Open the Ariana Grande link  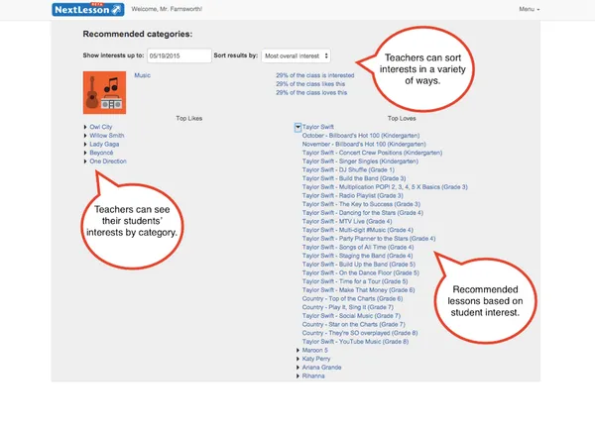coord(321,368)
